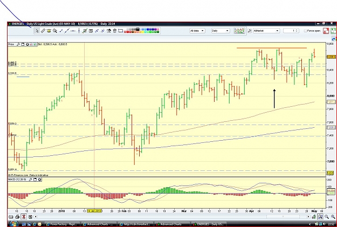The height and width of the screenshot is (227, 337).
Task: Click the scroll right arrow
Action: [x=308, y=217]
